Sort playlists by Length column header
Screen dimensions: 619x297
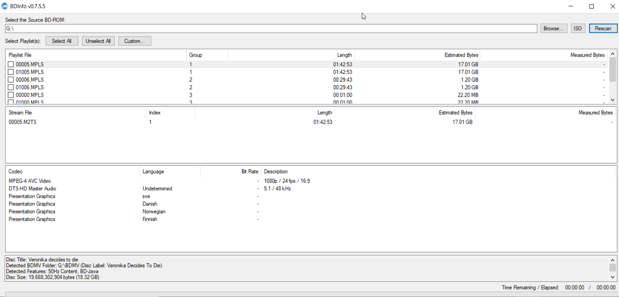(x=292, y=55)
